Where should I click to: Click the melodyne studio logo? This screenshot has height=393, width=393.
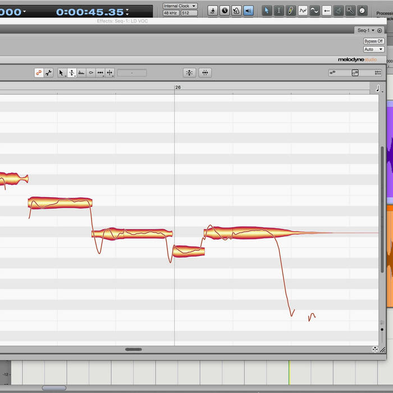(x=357, y=60)
